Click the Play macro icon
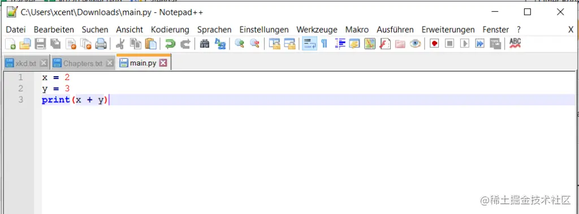Viewport: 579px width, 214px height. pos(465,44)
